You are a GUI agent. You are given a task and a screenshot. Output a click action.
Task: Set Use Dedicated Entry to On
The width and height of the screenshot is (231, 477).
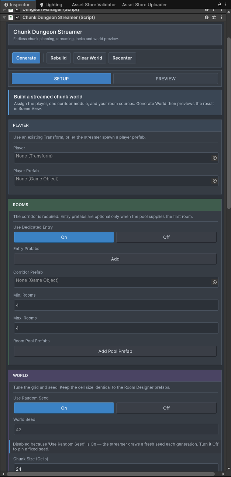coord(64,237)
